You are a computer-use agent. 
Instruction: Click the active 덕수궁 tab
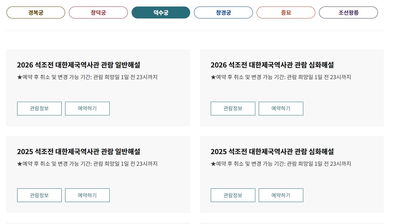click(161, 13)
